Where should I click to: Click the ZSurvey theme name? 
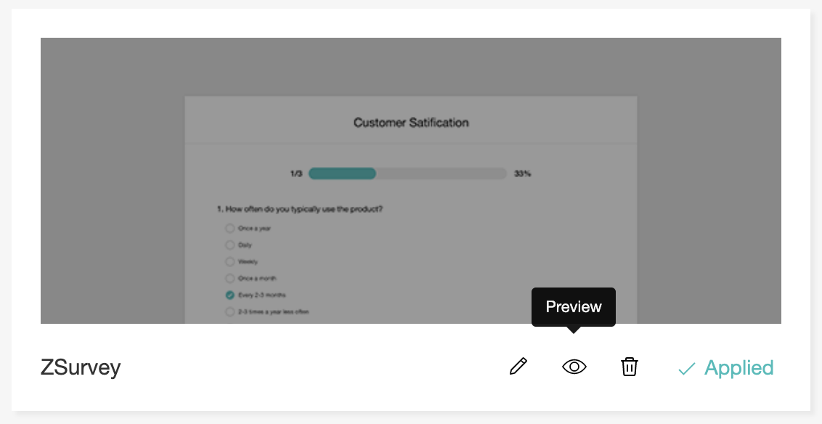[81, 367]
